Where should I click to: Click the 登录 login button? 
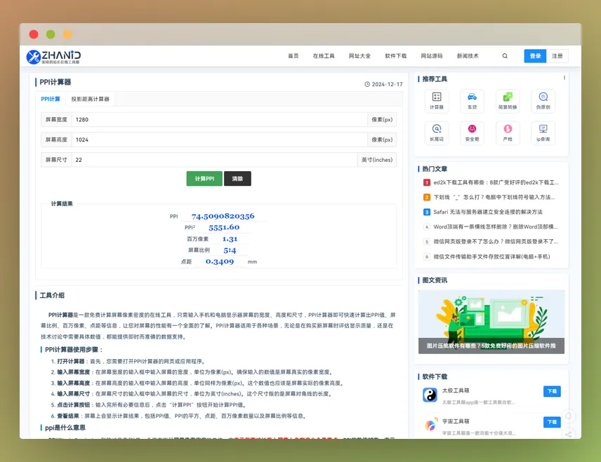(x=535, y=55)
